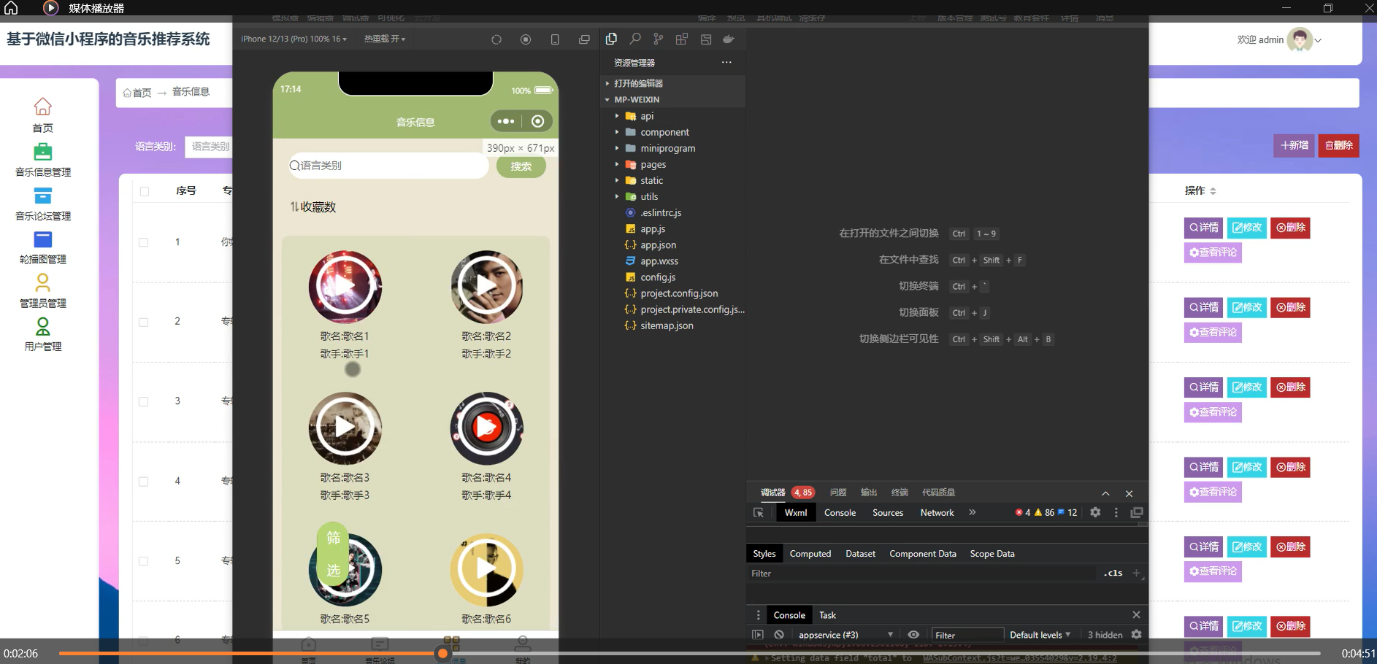
Task: Click the record/stop icon in simulator toolbar
Action: coord(526,39)
